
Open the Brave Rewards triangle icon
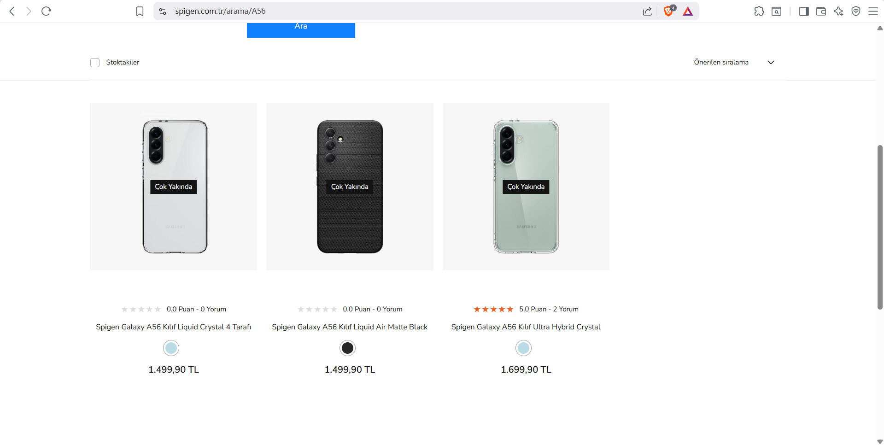[688, 12]
